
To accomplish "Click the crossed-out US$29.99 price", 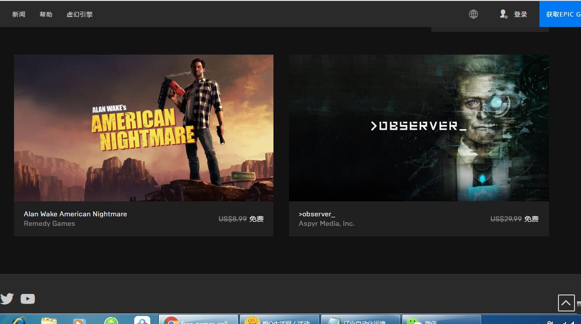I will pos(506,219).
